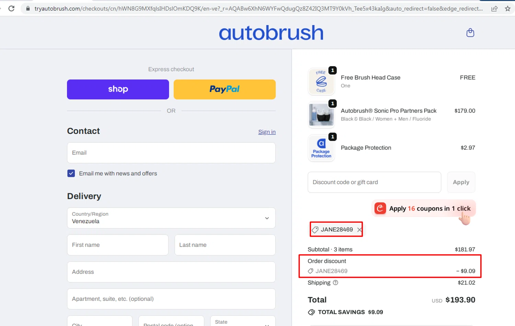Screen dimensions: 515x326
Task: Follow the Sign in link
Action: coord(267,132)
